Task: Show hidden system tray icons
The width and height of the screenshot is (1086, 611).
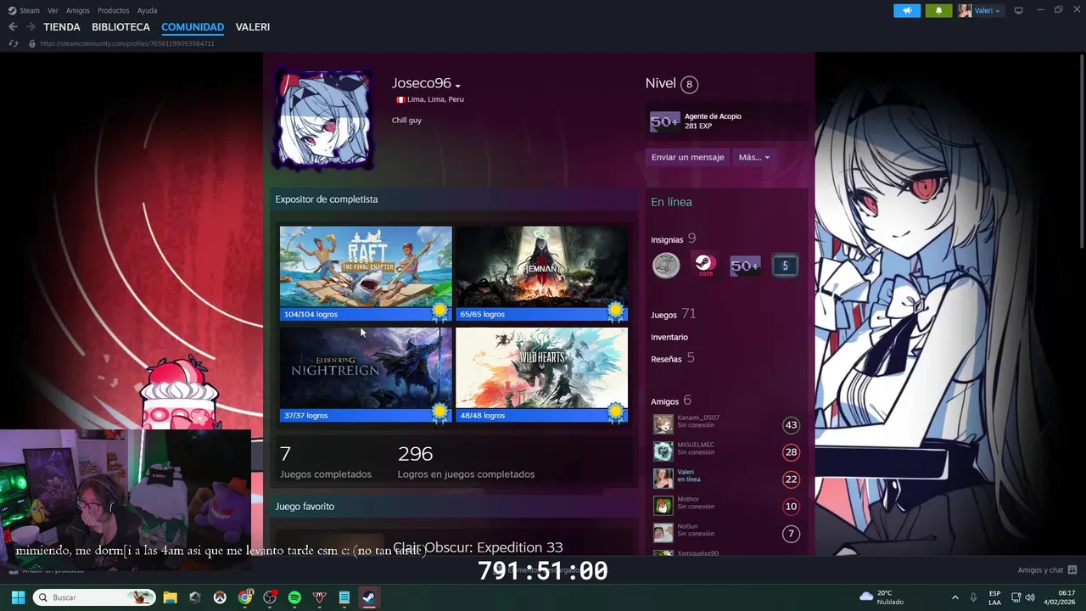Action: pos(954,597)
